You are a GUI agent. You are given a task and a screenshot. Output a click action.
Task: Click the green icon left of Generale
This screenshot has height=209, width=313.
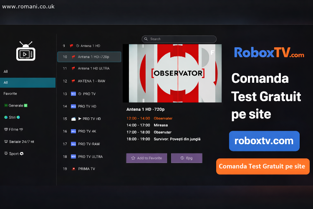6,105
